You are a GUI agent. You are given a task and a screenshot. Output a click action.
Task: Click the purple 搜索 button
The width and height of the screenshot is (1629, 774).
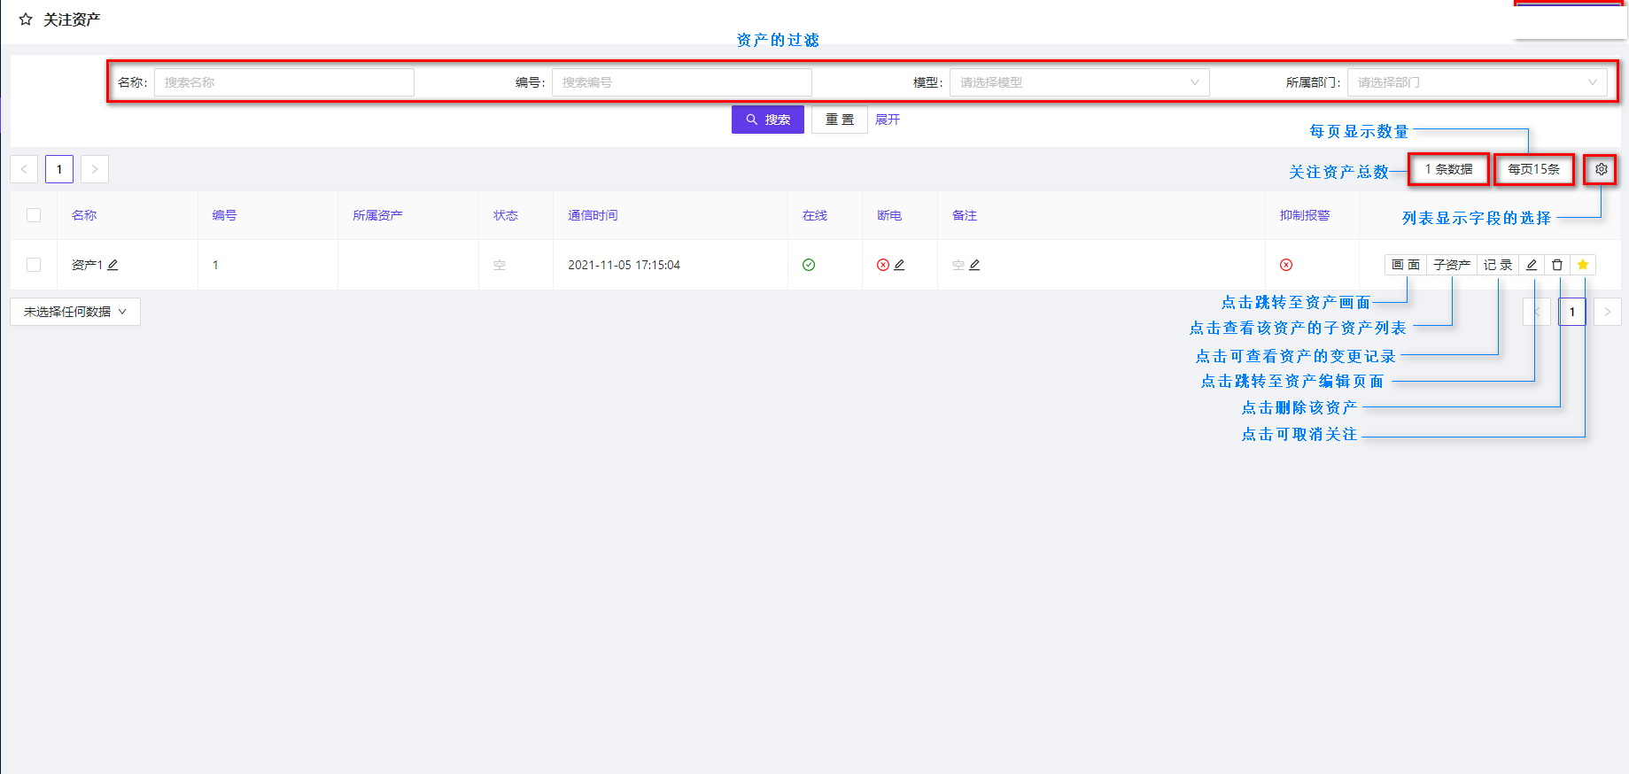tap(768, 120)
